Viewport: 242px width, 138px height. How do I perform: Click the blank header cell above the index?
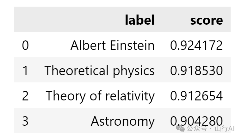click(x=25, y=20)
